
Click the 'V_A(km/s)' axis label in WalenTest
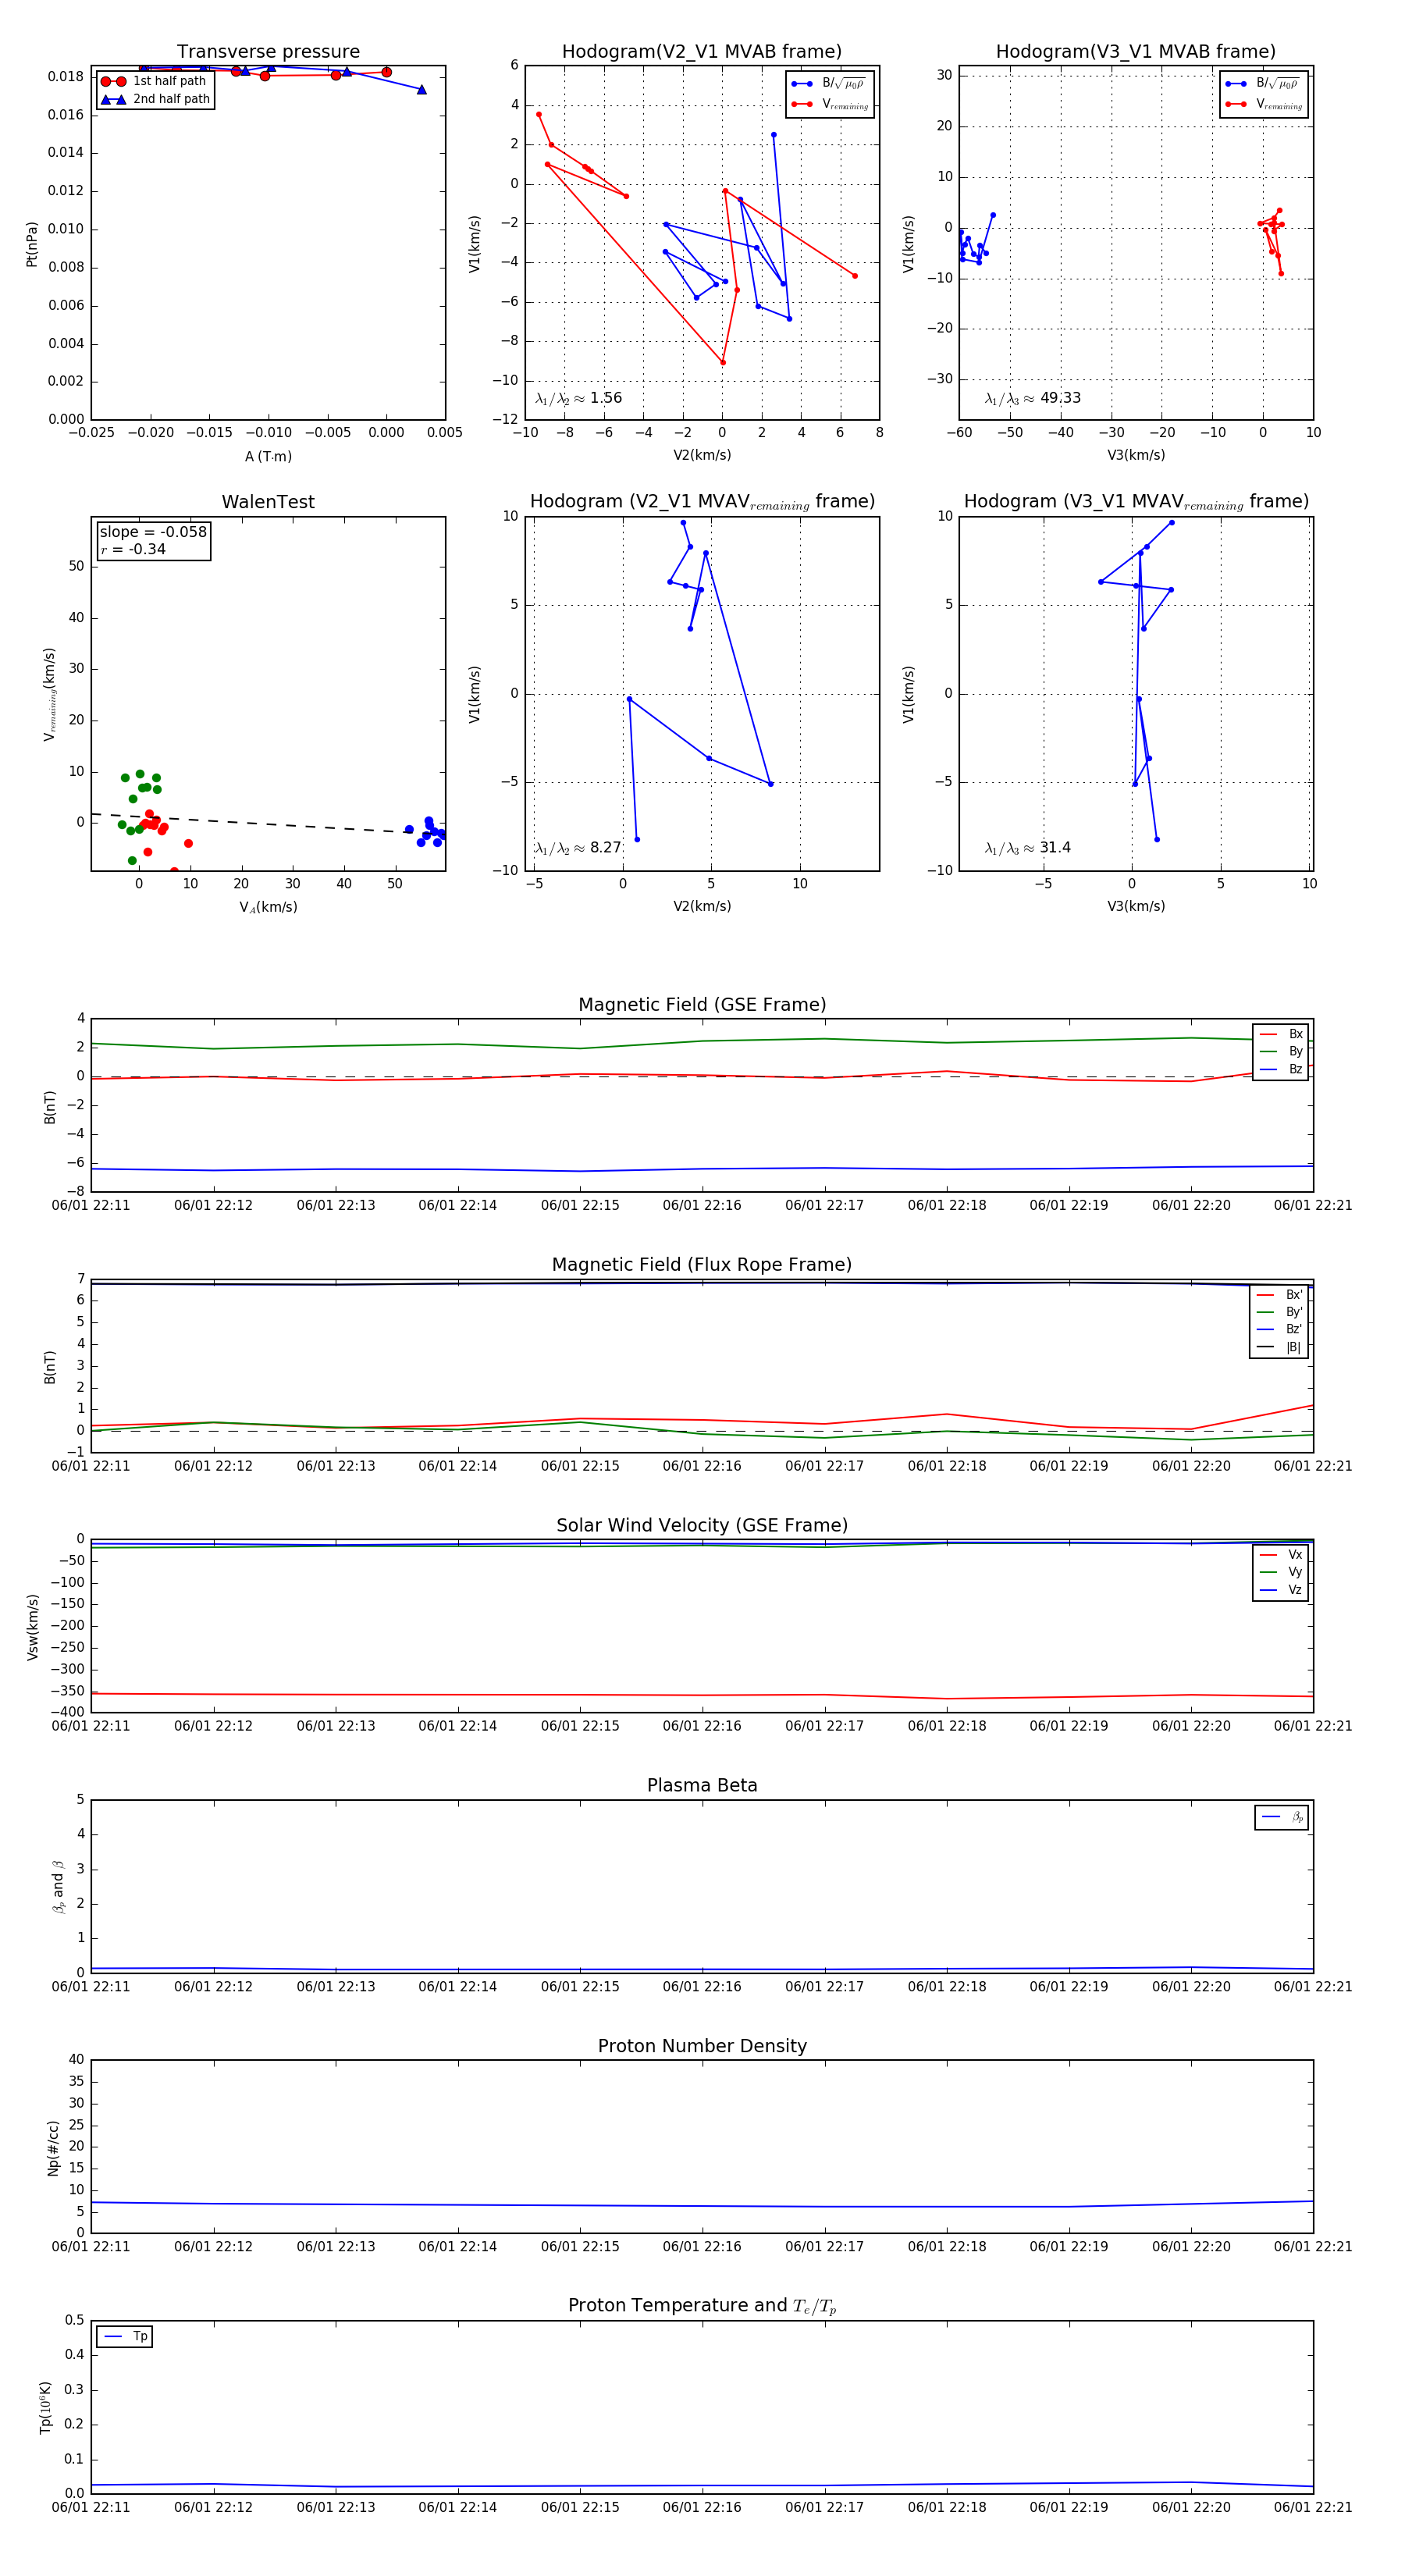268,907
